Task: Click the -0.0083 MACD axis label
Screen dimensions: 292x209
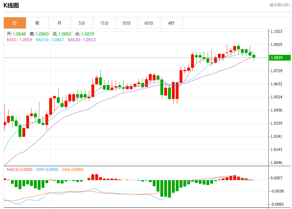Action: coord(277,204)
